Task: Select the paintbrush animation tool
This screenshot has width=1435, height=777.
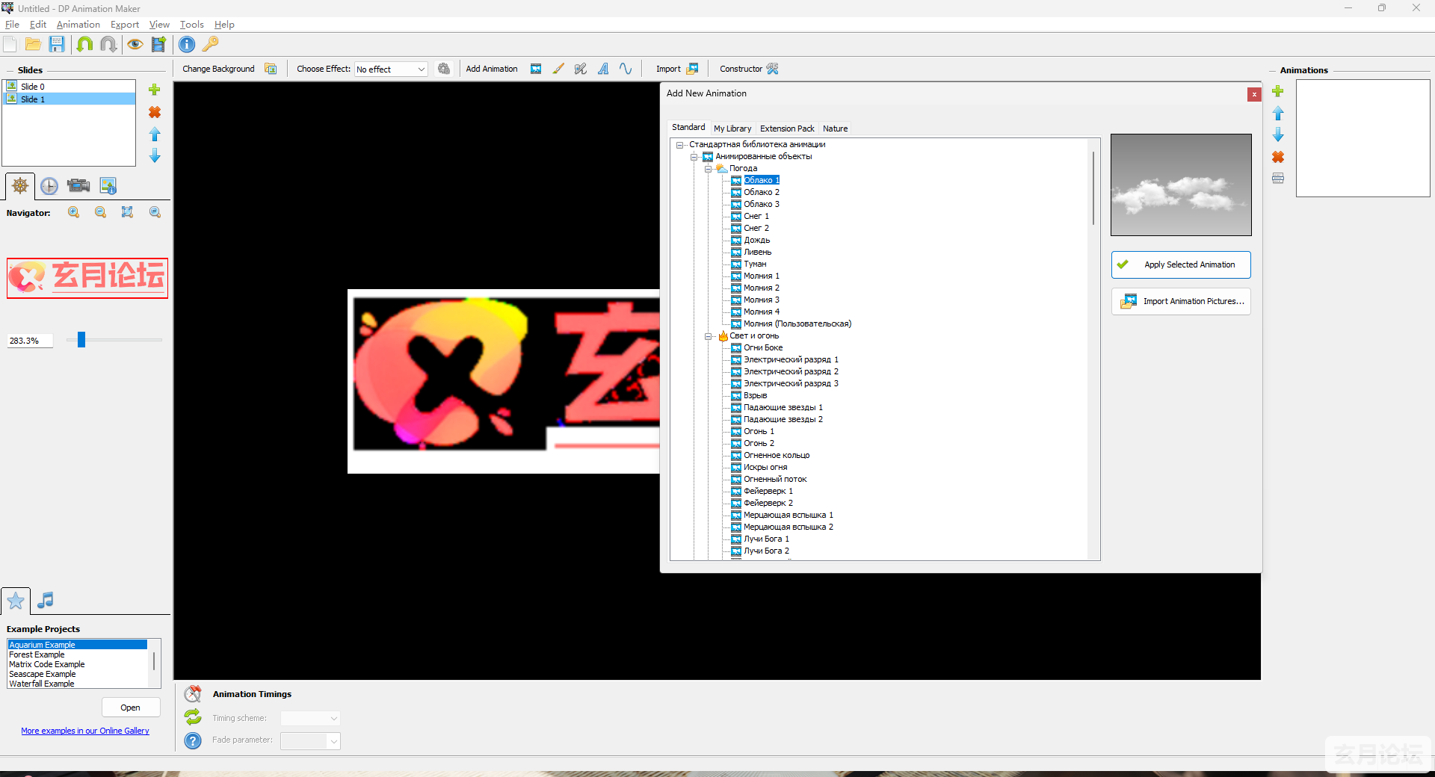Action: [x=558, y=69]
